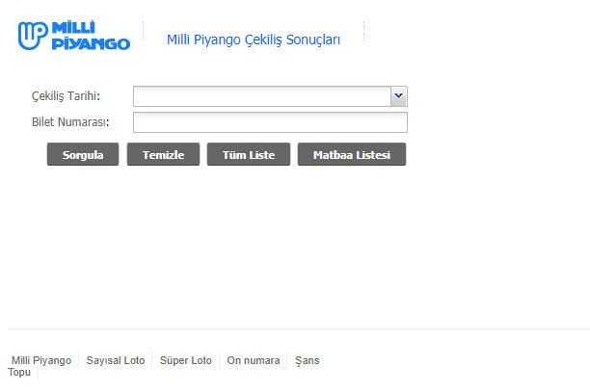
Task: Go to the Milli Piyango footer tab
Action: click(x=41, y=360)
